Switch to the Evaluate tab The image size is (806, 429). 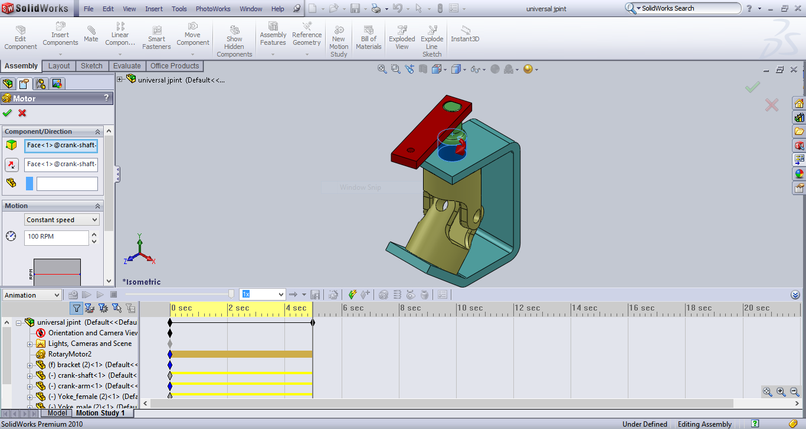[127, 66]
